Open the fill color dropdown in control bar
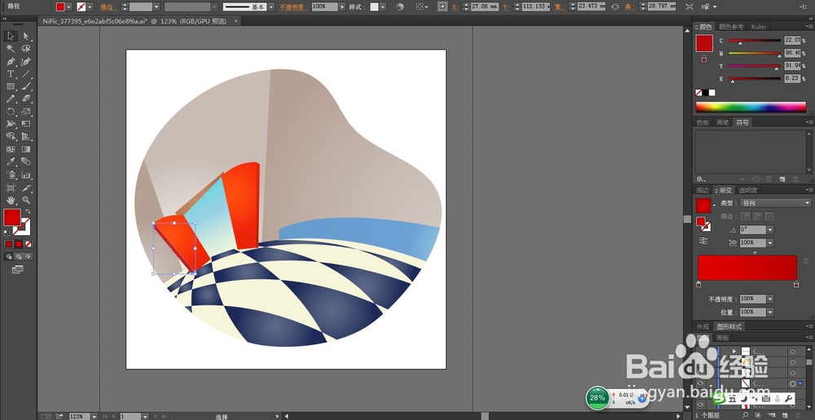Viewport: 815px width, 420px height. (69, 7)
